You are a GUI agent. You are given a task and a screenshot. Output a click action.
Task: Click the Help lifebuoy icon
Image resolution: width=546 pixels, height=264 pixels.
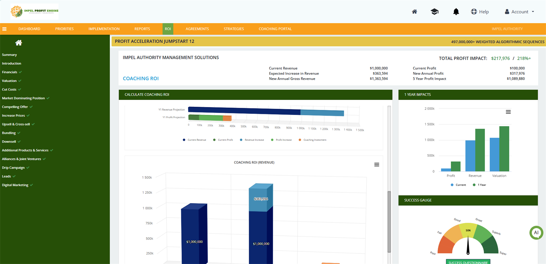point(474,12)
